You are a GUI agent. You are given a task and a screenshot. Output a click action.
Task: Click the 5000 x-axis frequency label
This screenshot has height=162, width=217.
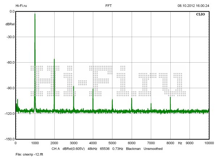point(112,143)
